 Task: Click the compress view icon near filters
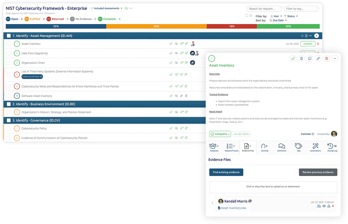[251, 16]
